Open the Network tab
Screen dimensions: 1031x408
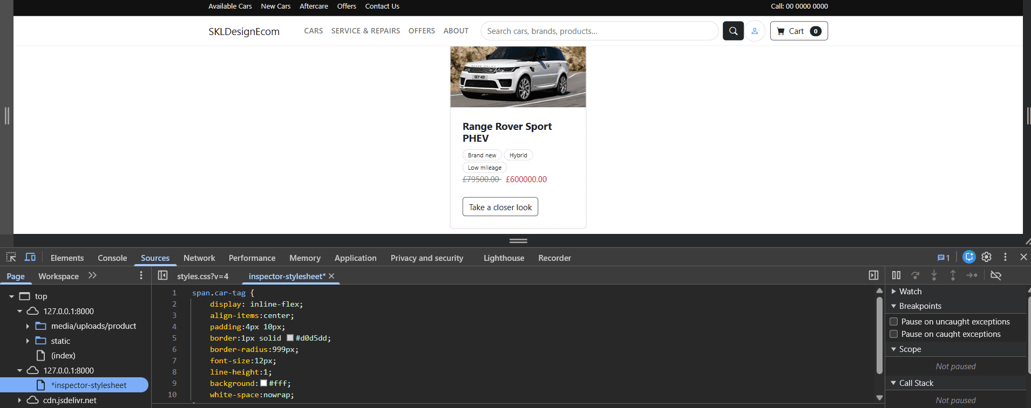[199, 258]
